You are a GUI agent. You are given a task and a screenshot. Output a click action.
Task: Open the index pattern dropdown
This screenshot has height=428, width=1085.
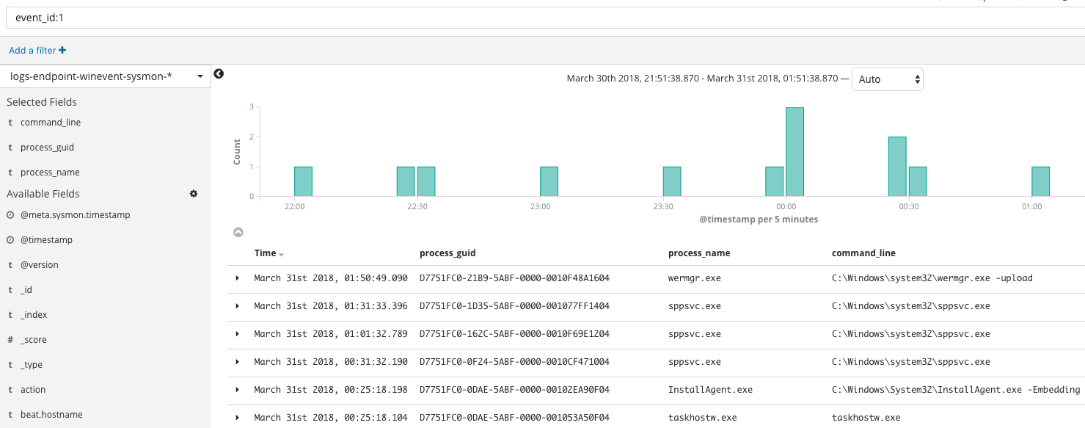[x=106, y=76]
